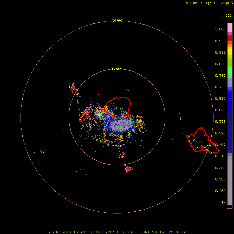234x234 pixels.
Task: Click the 0.307 colorbar value
Action: [x=220, y=179]
